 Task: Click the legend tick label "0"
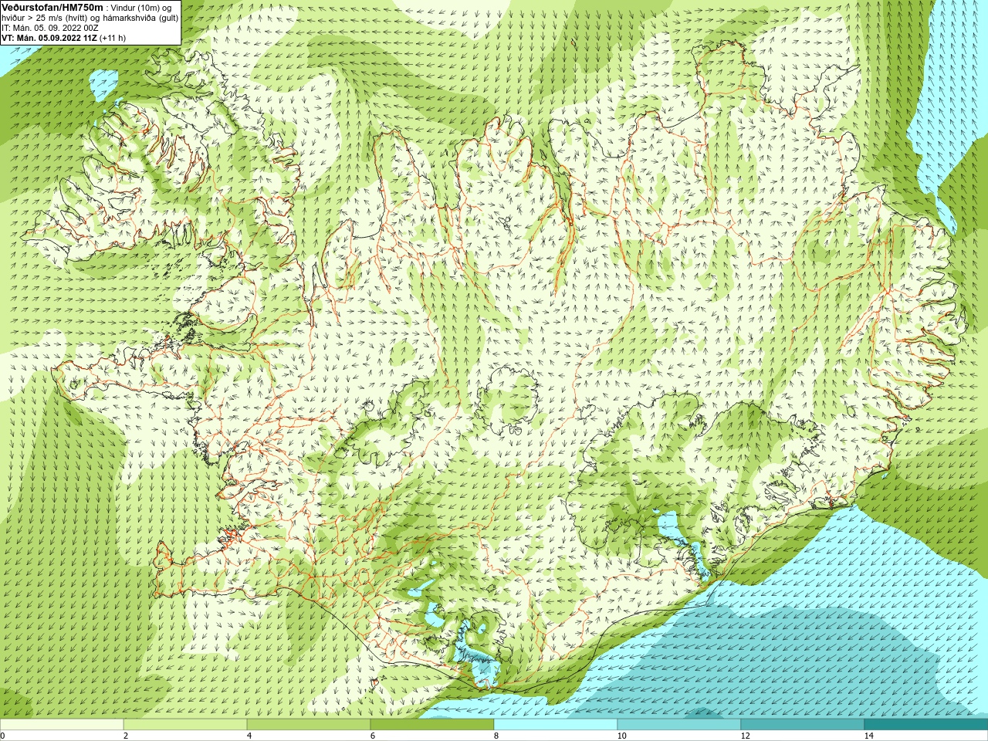[x=2, y=736]
